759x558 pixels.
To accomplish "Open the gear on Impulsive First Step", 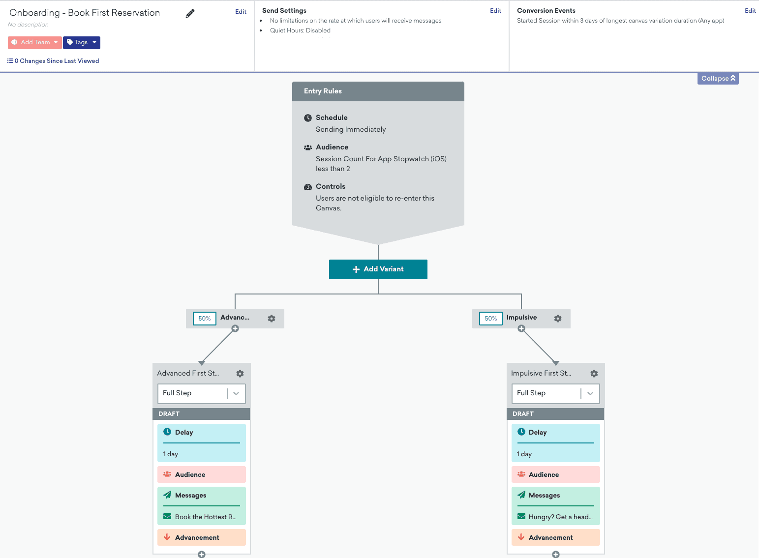I will (x=594, y=373).
